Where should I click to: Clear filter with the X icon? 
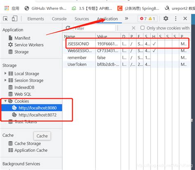tap(133, 28)
